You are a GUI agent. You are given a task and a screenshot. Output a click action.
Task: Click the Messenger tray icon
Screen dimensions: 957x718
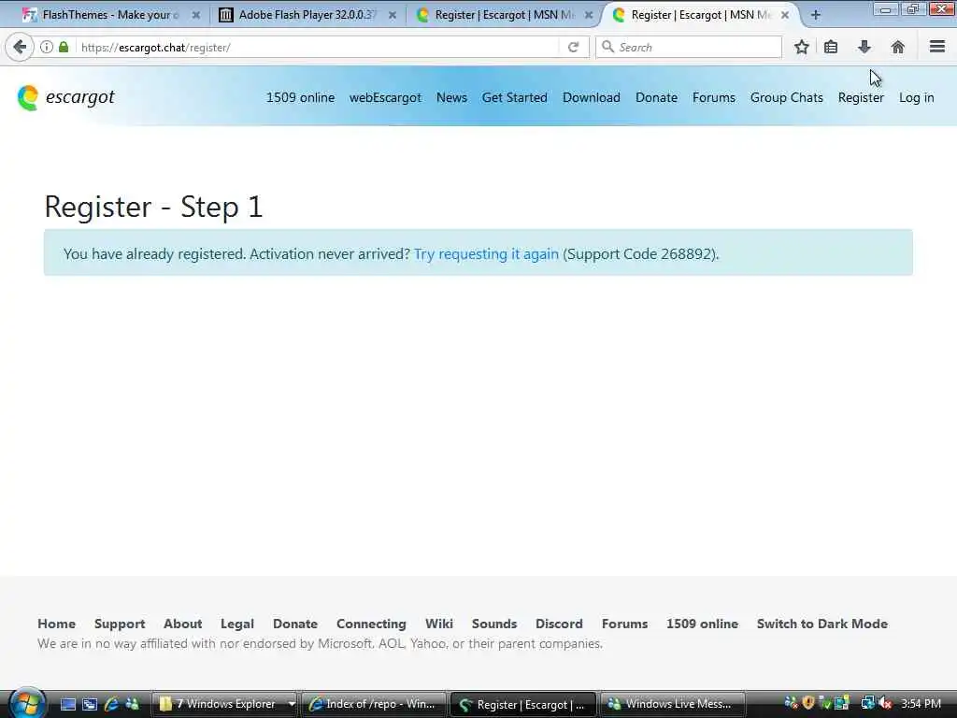[791, 703]
